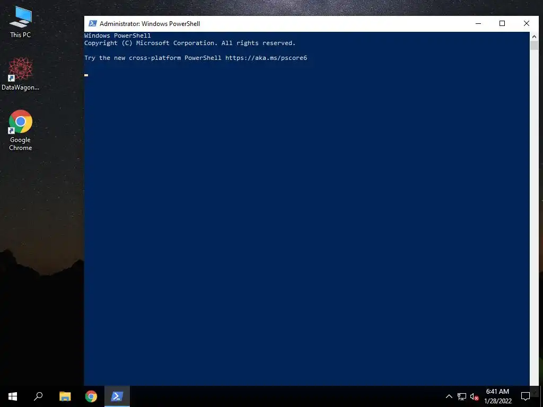
Task: Click the blinking console cursor
Action: tap(86, 75)
